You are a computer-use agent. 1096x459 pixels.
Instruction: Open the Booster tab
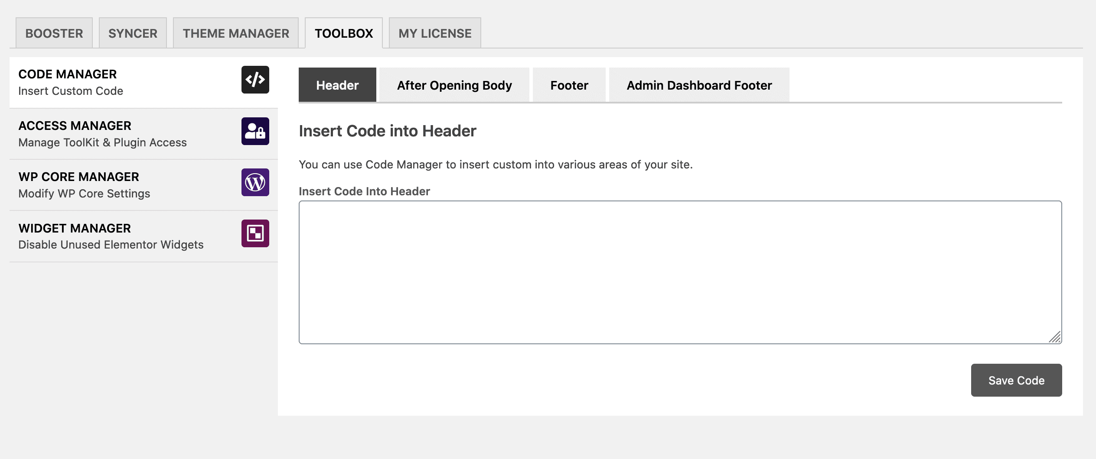tap(54, 33)
